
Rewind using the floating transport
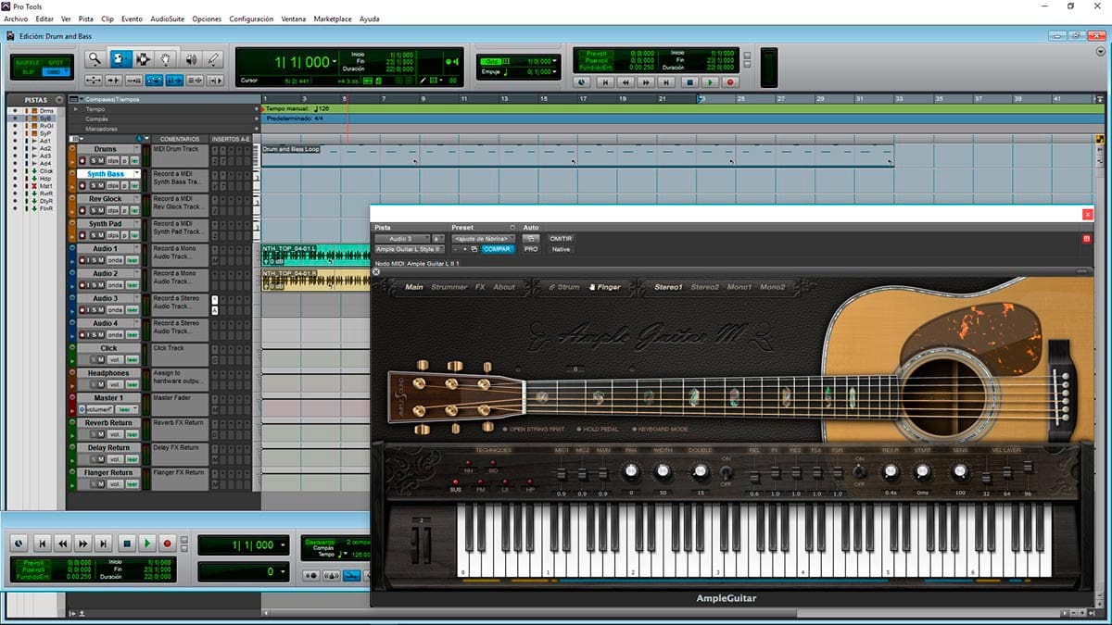pos(63,544)
